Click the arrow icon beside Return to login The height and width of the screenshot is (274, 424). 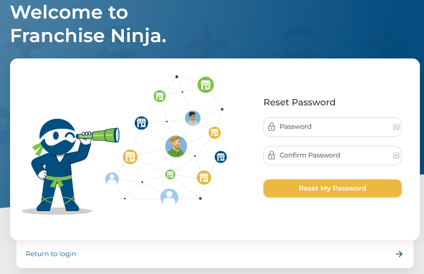[x=399, y=254]
